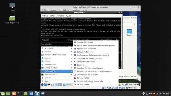171x96 pixels.
Task: Expand the Gráficos submenu arrow
Action: tap(72, 51)
